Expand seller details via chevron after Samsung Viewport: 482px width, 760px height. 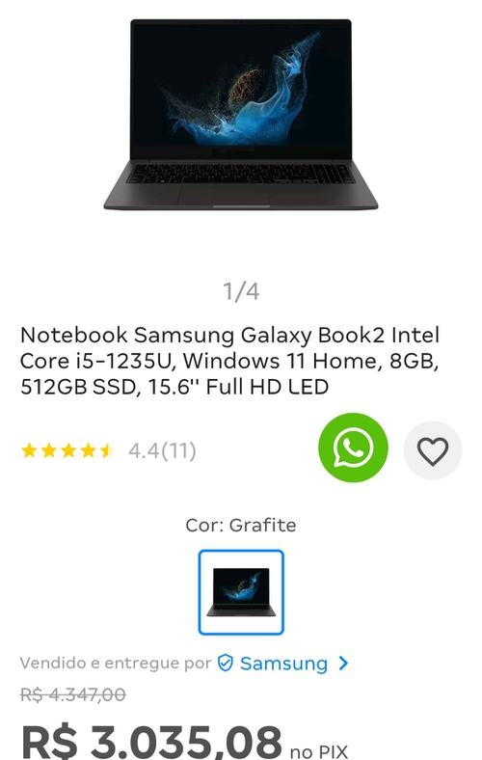click(x=343, y=663)
